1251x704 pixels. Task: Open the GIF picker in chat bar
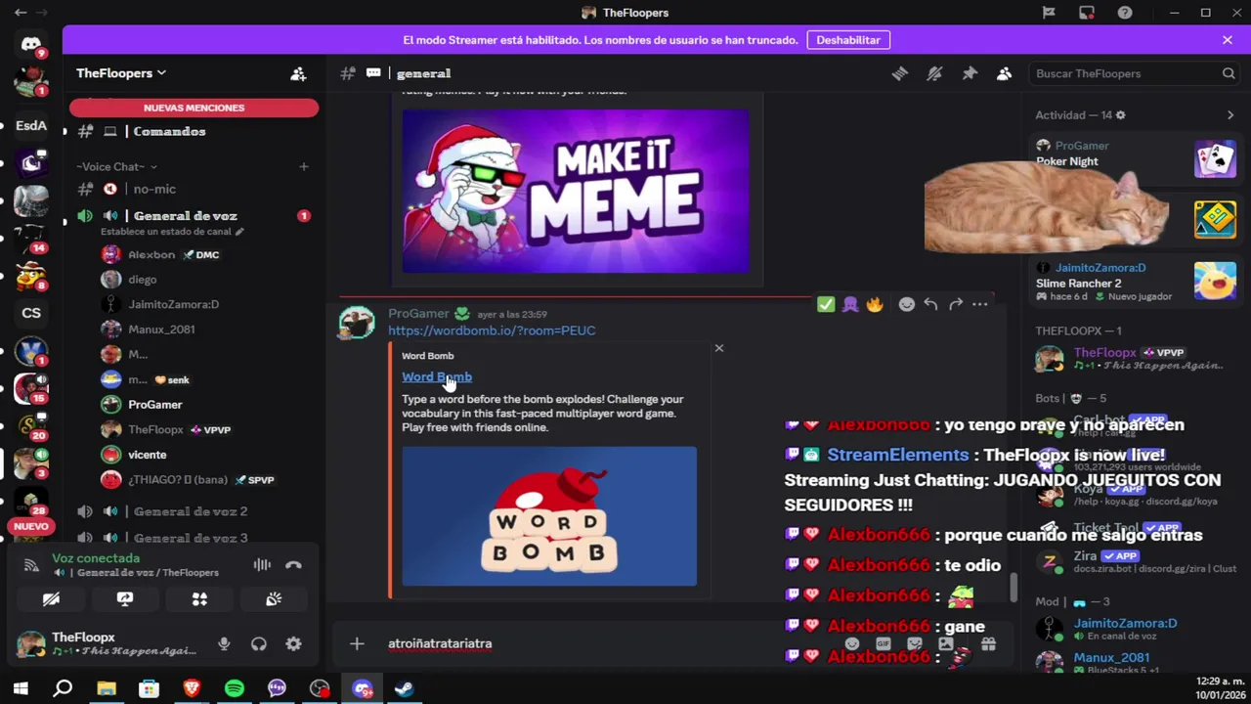pyautogui.click(x=884, y=643)
